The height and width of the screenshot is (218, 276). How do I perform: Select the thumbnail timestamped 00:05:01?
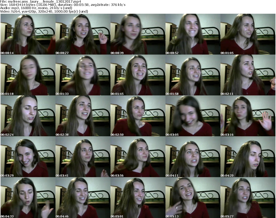[x=138, y=198]
